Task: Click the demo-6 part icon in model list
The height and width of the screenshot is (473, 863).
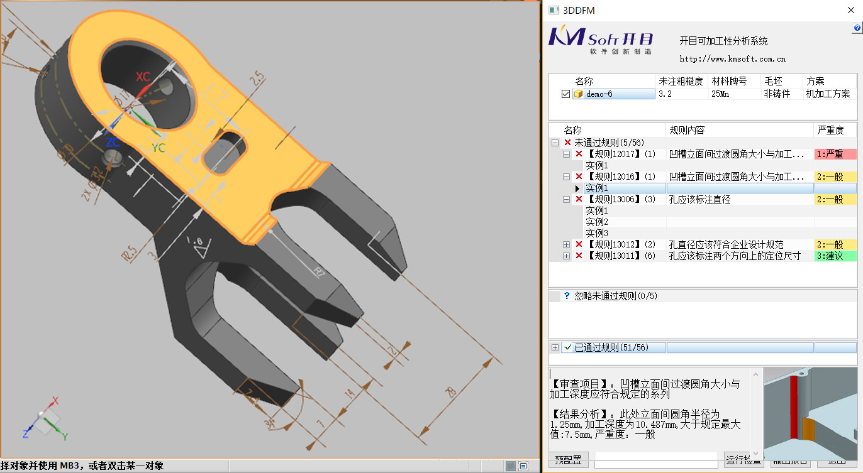Action: 577,94
